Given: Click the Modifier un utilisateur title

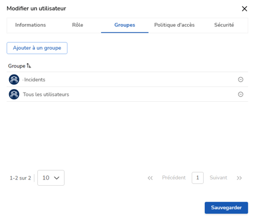Looking at the screenshot, I should (x=37, y=9).
